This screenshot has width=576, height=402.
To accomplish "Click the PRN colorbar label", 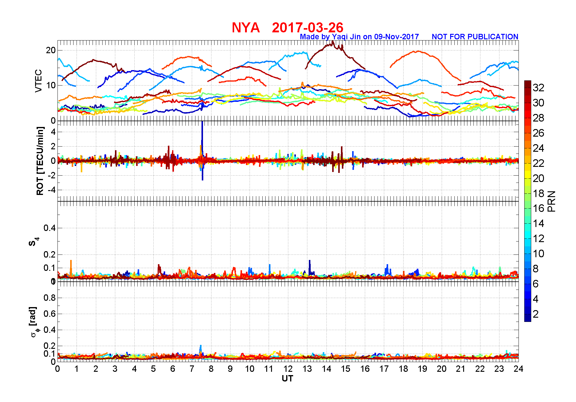I will tap(551, 201).
